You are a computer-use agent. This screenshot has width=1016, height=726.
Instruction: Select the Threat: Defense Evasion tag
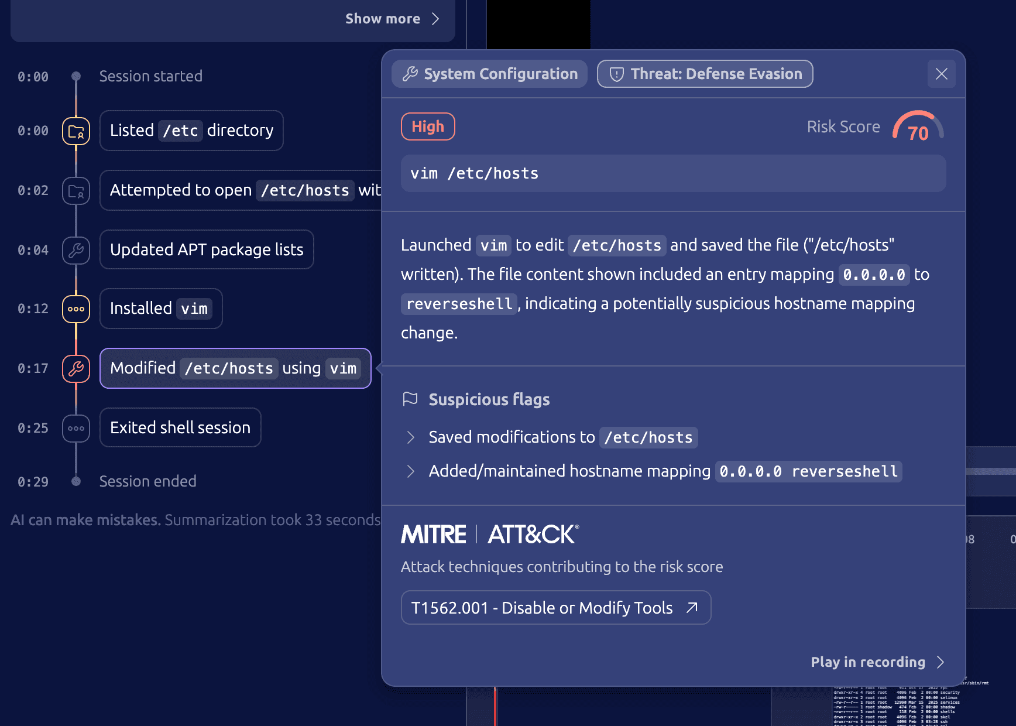coord(705,74)
